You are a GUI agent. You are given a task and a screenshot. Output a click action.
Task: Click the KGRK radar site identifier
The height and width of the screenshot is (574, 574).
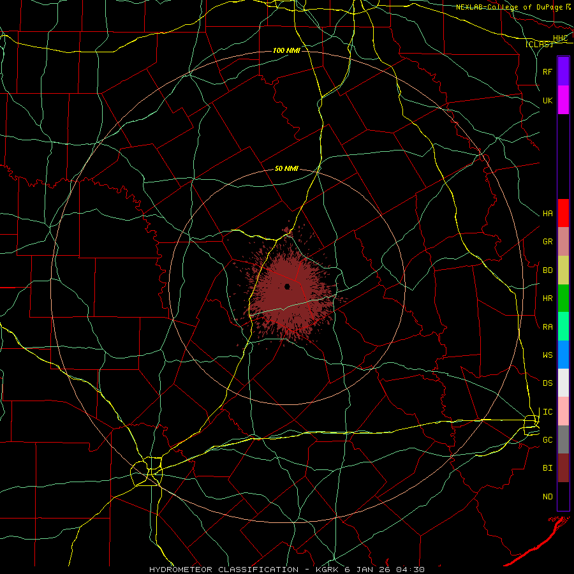327,570
